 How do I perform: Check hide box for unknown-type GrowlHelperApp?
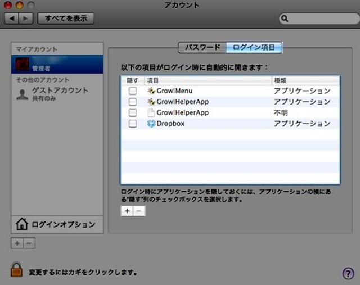132,113
